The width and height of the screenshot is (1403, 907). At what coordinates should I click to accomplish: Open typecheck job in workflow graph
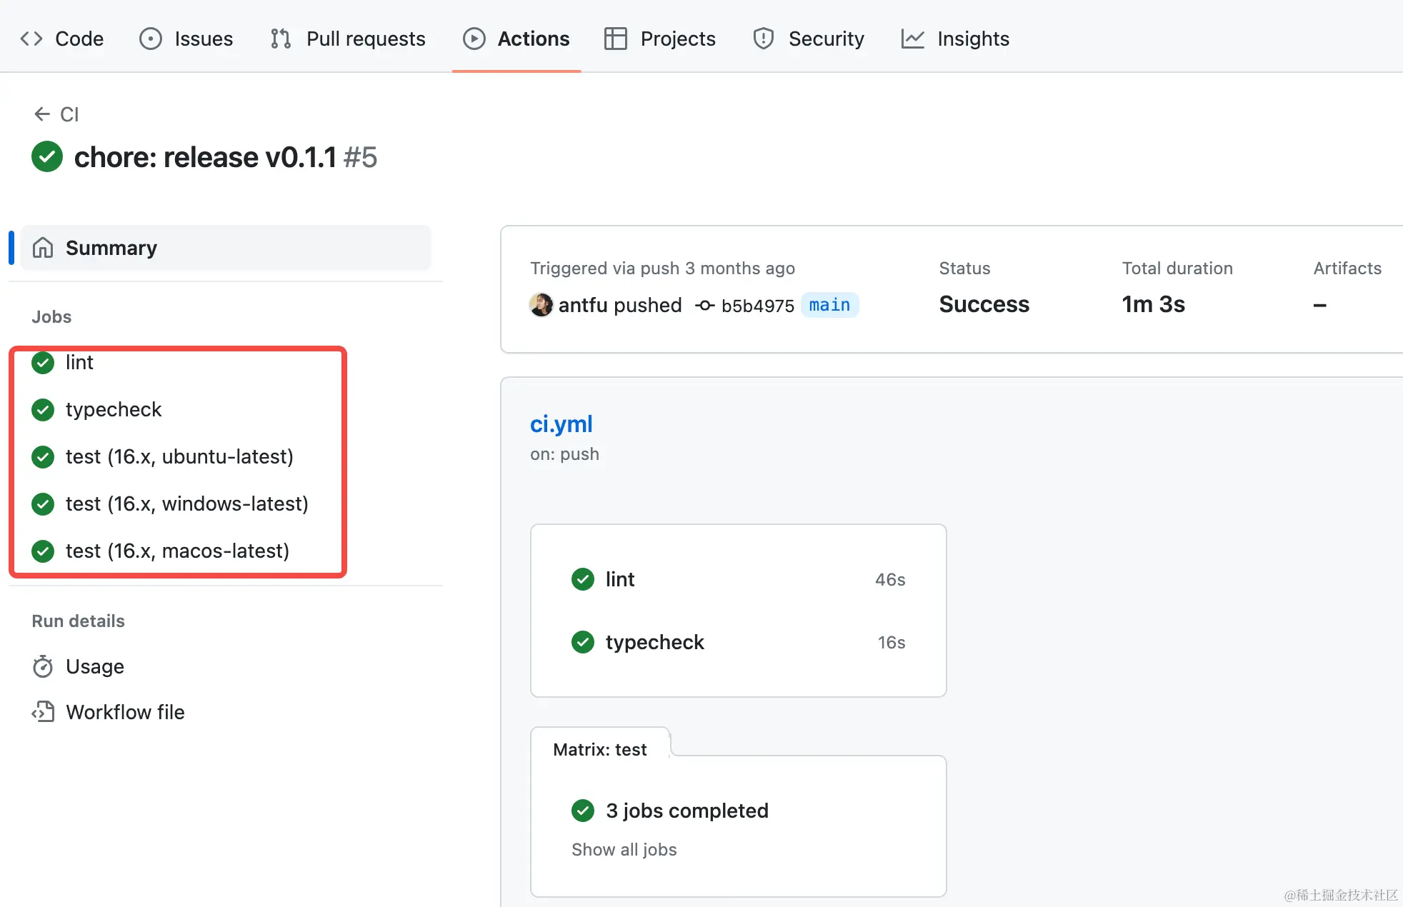click(x=654, y=642)
